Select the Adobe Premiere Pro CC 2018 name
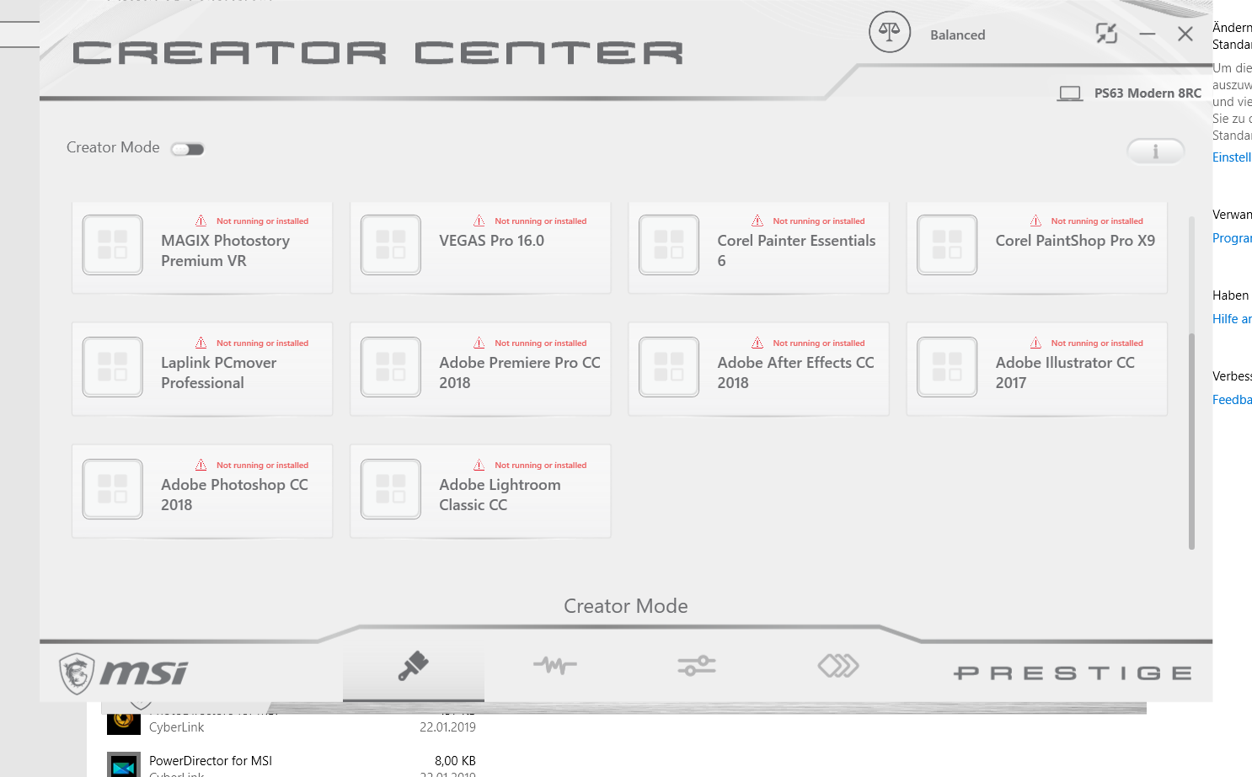Viewport: 1252px width, 777px height. click(520, 373)
